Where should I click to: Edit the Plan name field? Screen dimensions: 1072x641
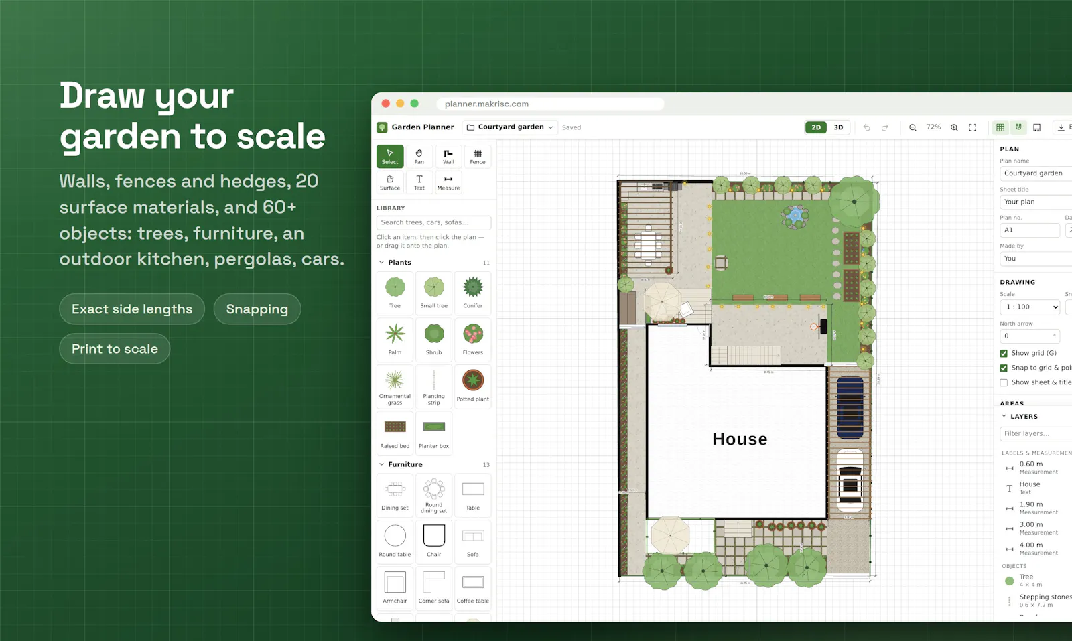tap(1036, 173)
